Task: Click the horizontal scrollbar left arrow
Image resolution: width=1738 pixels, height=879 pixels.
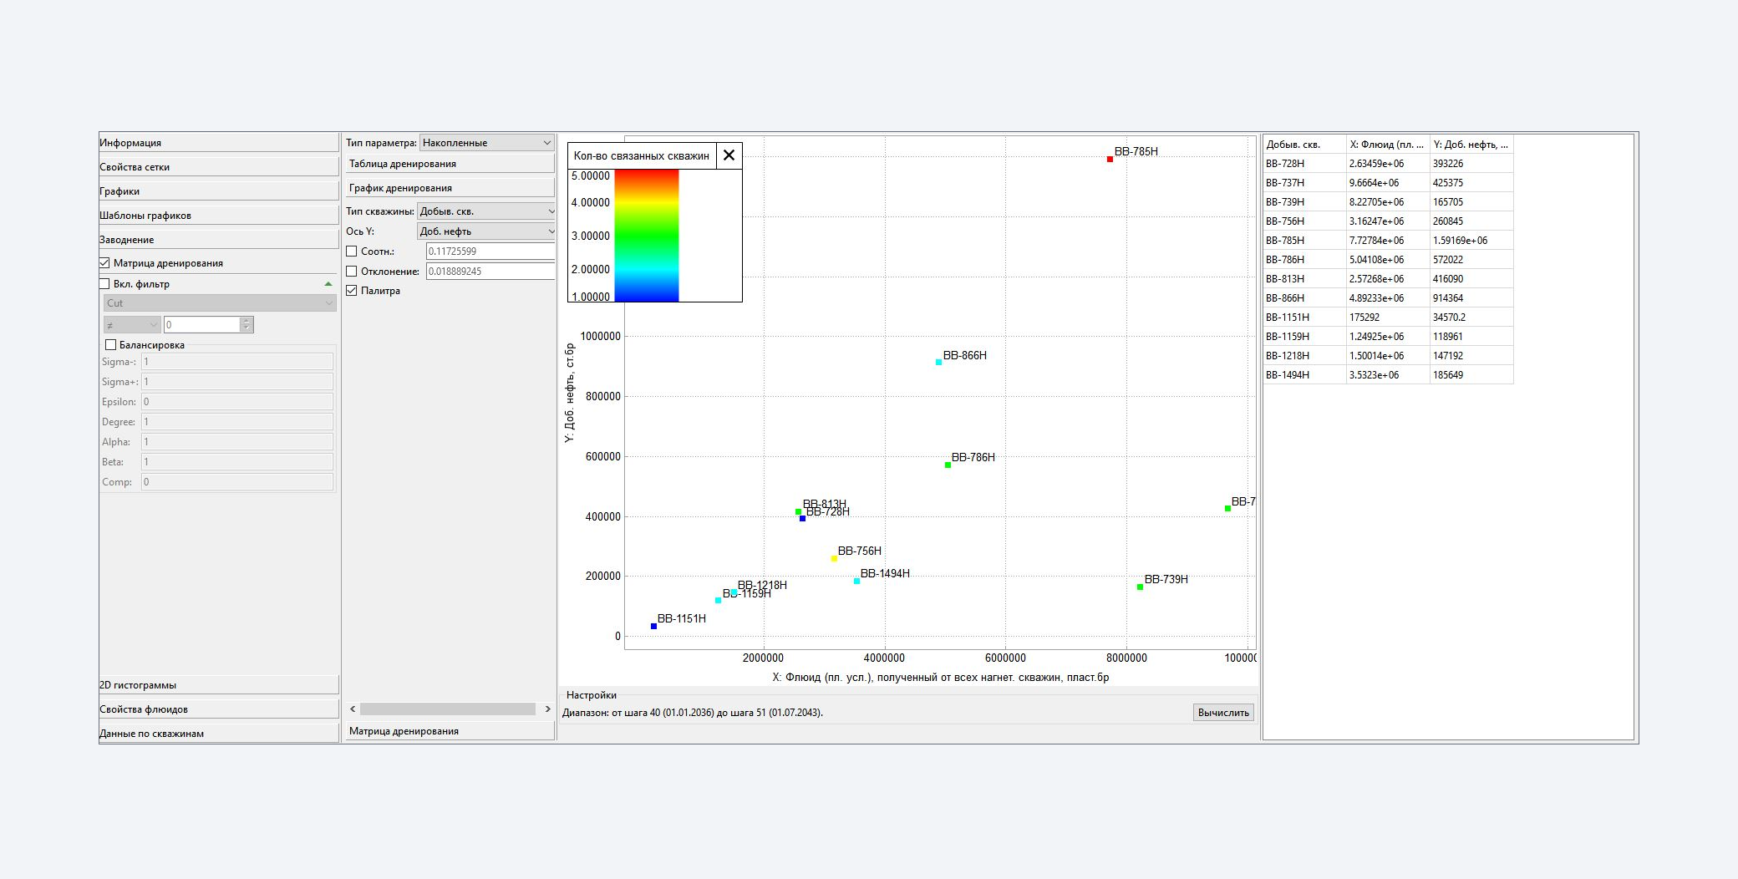Action: click(x=353, y=709)
